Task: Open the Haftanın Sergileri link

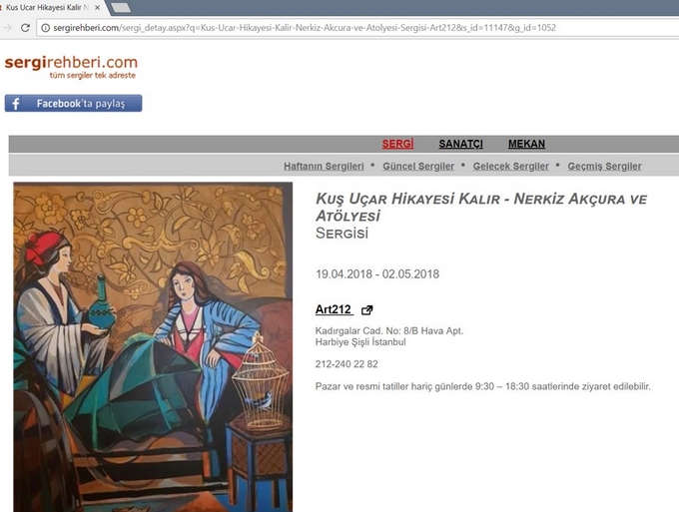Action: (x=324, y=167)
